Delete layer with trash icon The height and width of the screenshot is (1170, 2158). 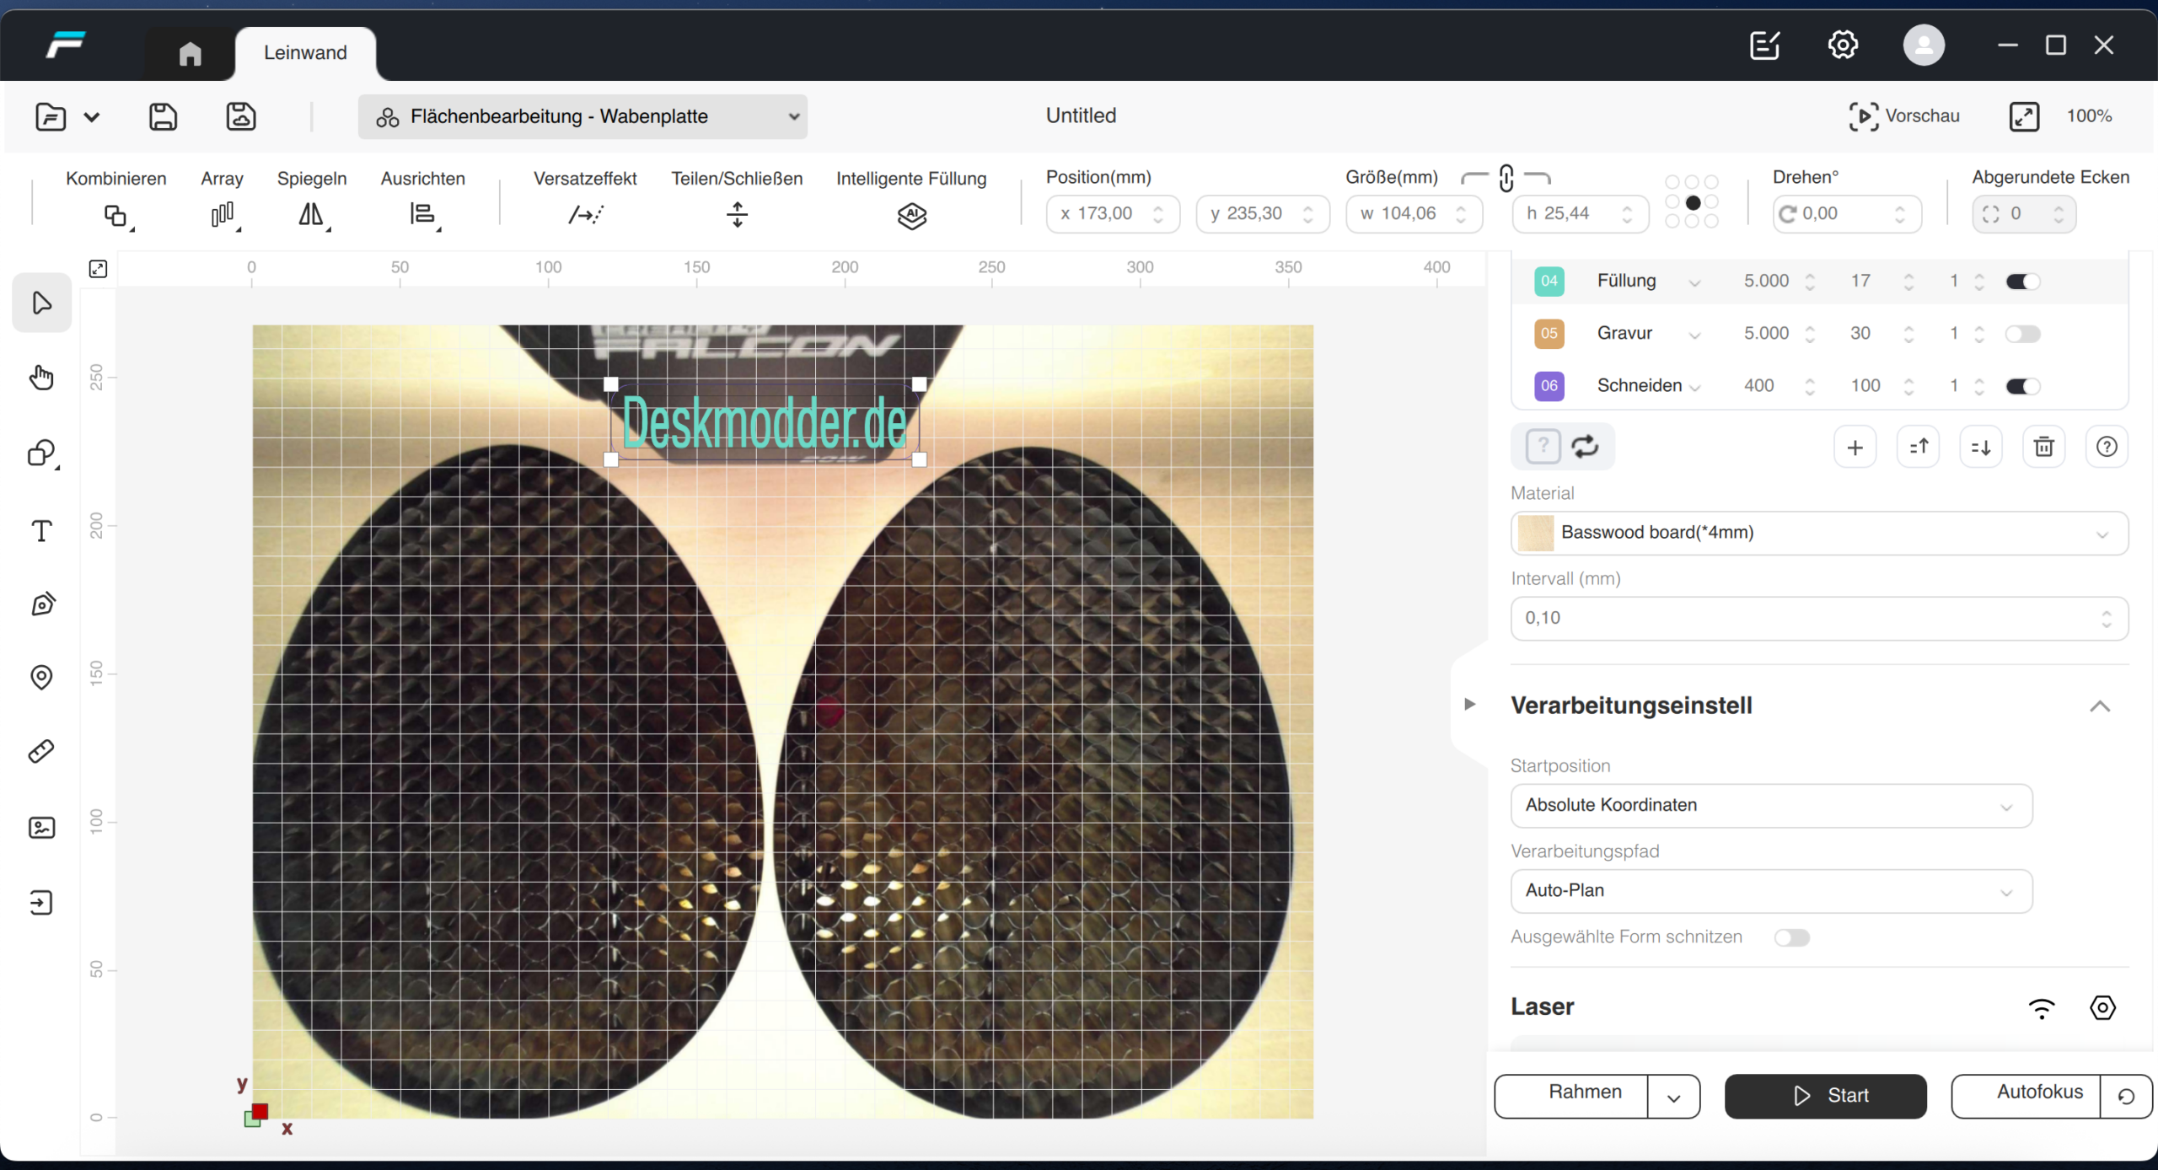2043,447
